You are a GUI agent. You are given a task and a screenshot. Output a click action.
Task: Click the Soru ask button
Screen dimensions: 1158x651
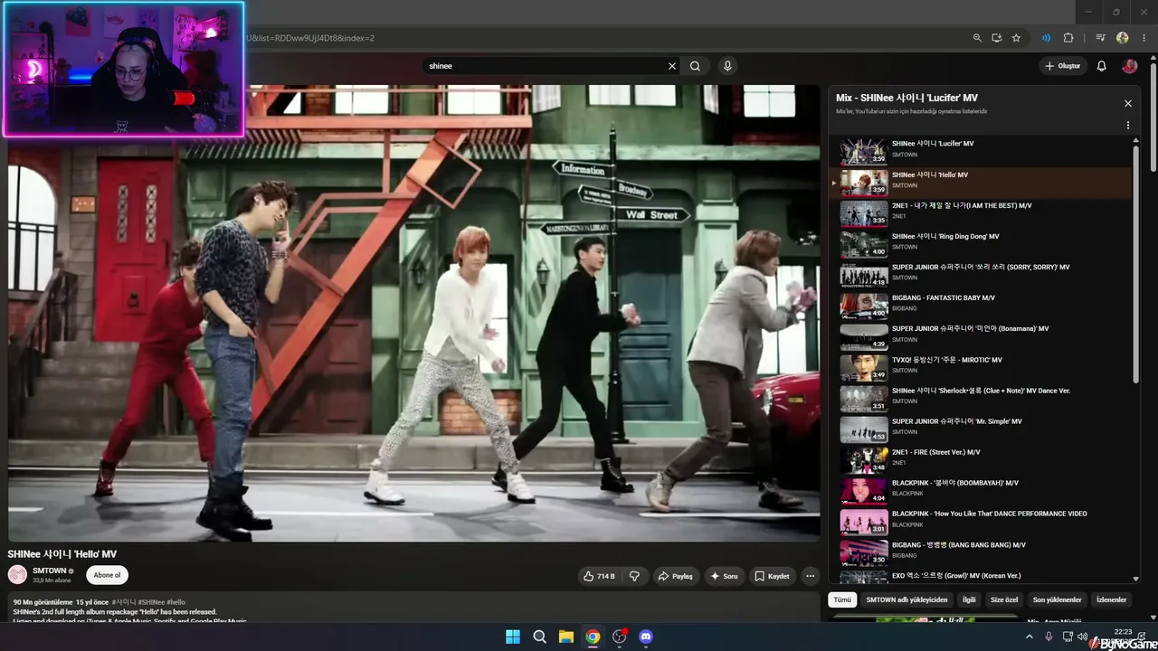(x=725, y=576)
